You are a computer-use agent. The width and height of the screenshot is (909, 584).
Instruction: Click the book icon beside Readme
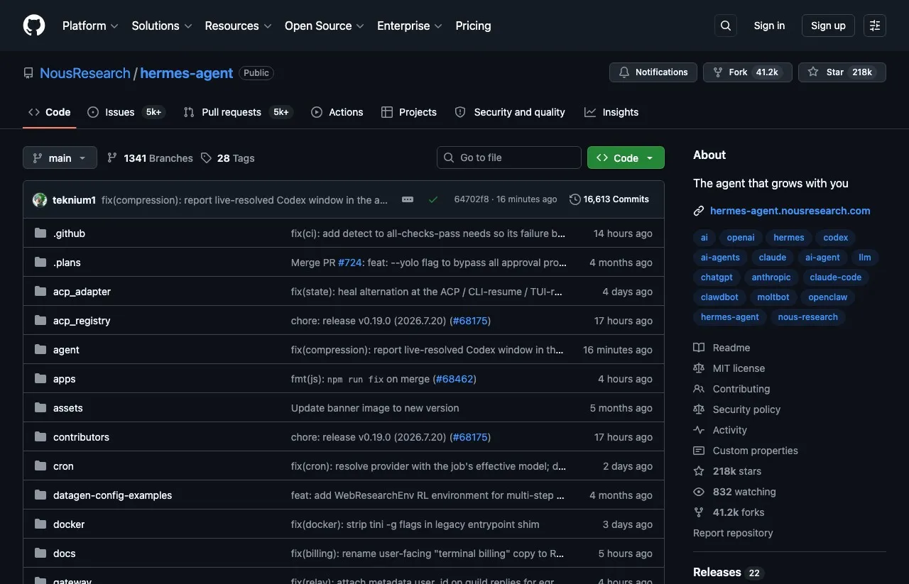click(x=699, y=348)
